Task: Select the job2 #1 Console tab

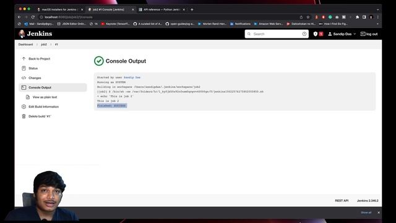Action: (x=109, y=10)
